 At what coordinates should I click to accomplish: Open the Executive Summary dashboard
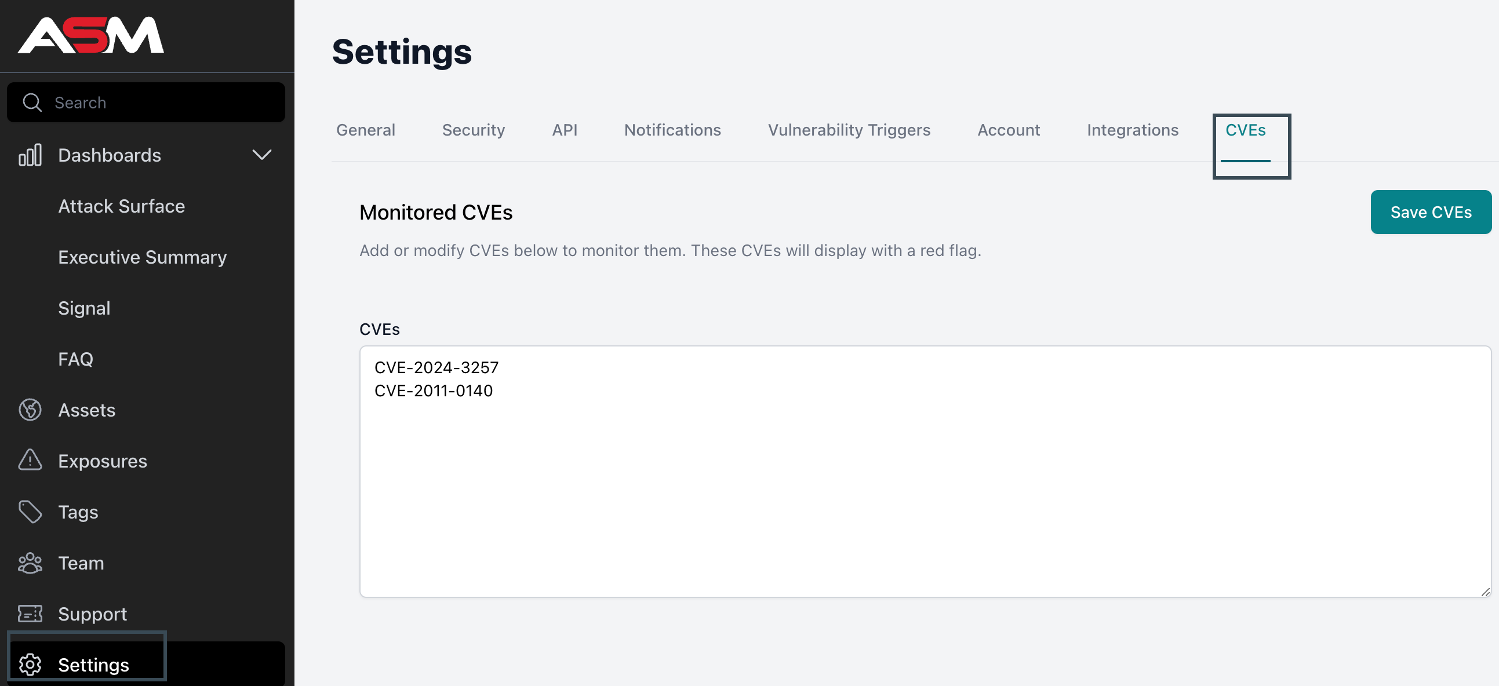(143, 257)
